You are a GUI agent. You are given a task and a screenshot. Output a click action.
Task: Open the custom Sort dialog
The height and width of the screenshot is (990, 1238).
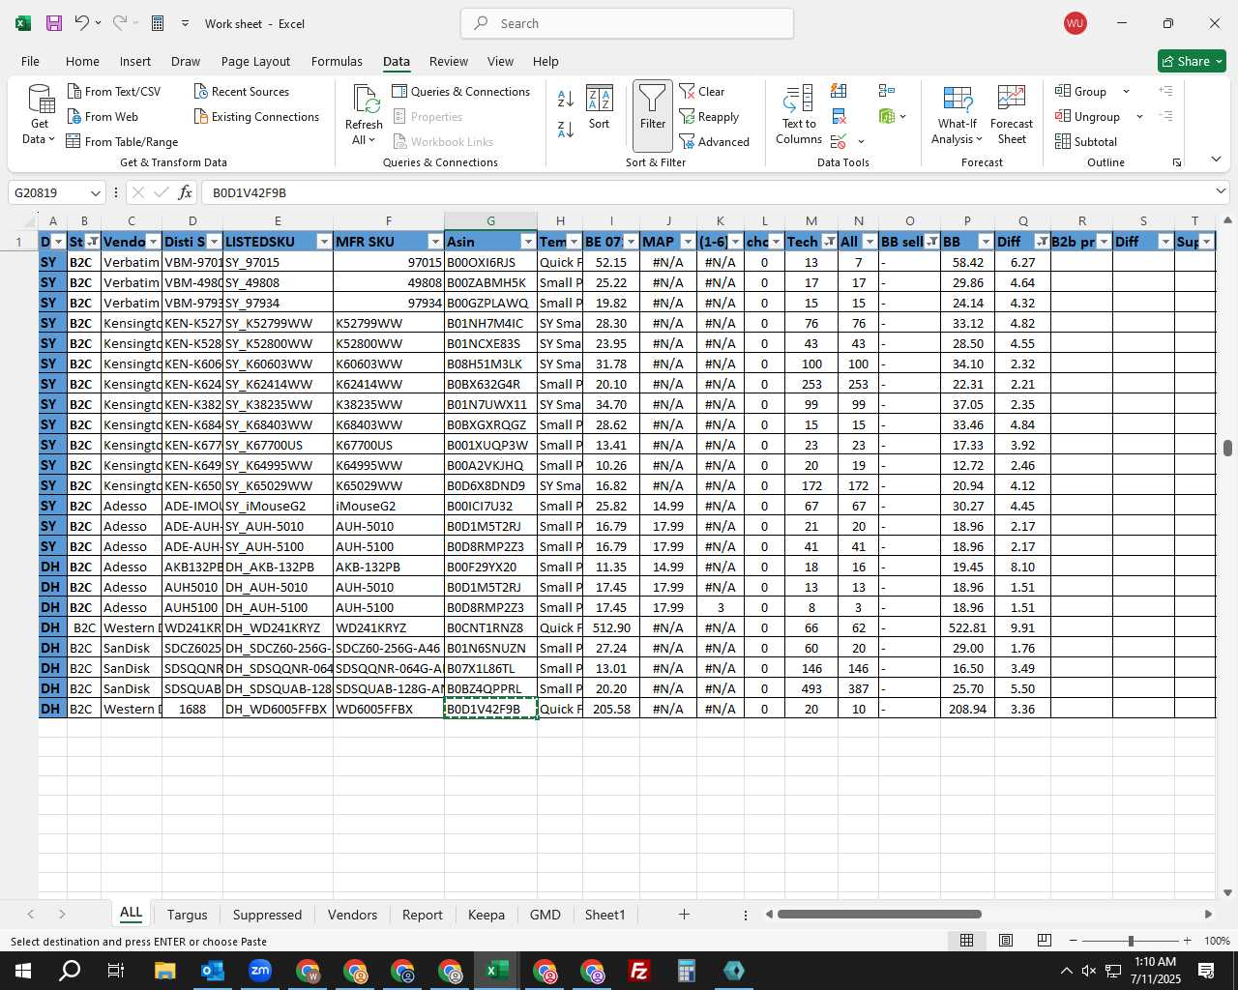coord(600,108)
